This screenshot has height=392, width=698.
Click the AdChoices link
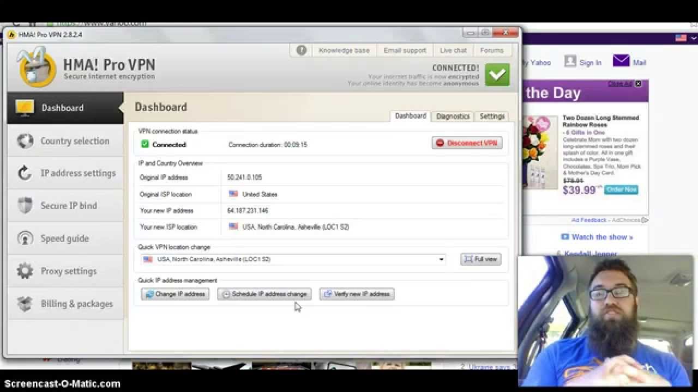coord(629,220)
